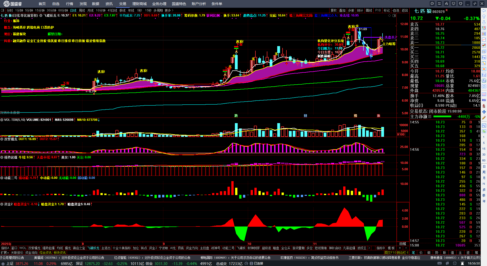Select the 筹 chip distribution tab
487x266 pixels.
click(x=476, y=253)
